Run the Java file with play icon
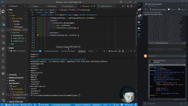This screenshot has width=188, height=106. (x=123, y=6)
